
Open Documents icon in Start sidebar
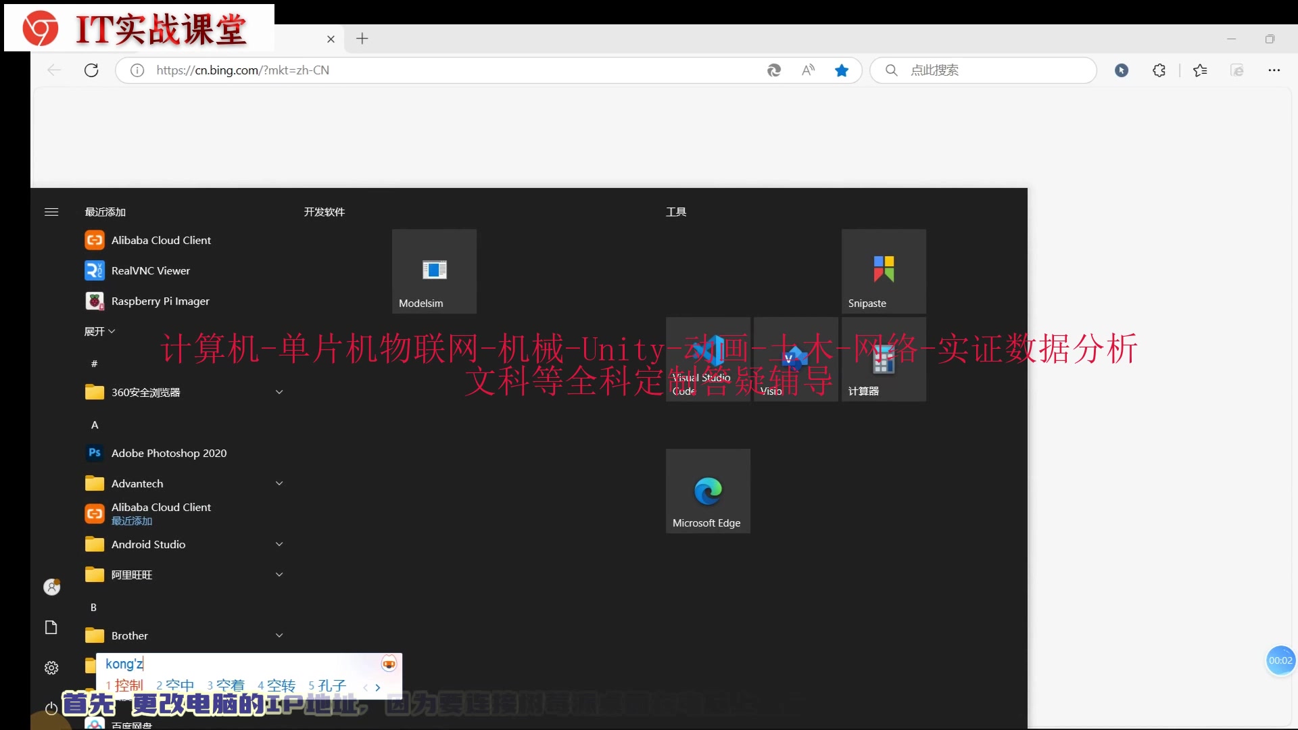point(51,627)
